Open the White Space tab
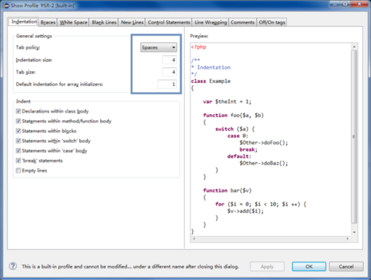Screen dimensions: 371x280 click(74, 22)
